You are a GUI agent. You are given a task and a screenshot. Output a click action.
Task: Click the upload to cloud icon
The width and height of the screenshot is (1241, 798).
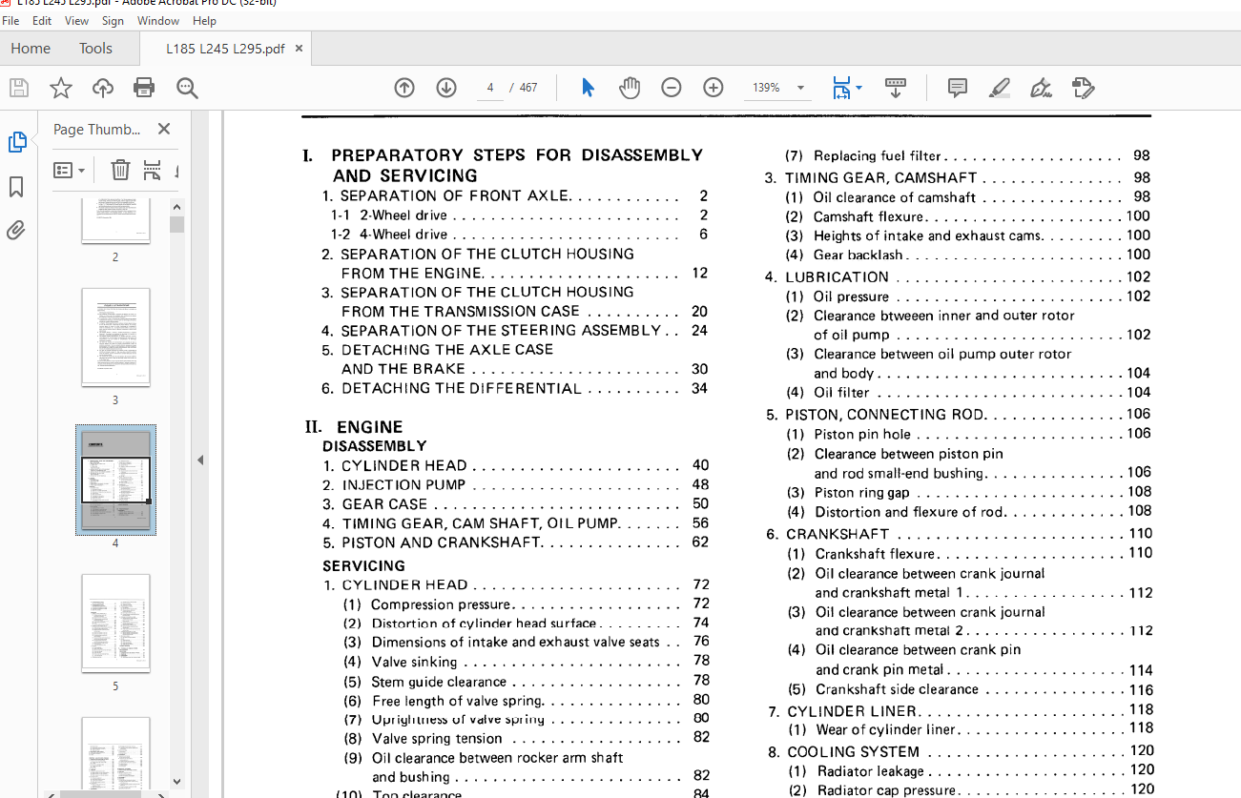tap(103, 88)
